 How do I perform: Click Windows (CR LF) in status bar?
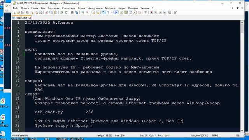click(x=200, y=136)
